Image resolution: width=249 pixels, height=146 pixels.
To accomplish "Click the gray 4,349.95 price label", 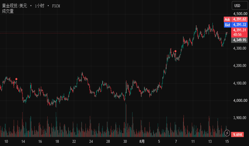I will (x=239, y=40).
